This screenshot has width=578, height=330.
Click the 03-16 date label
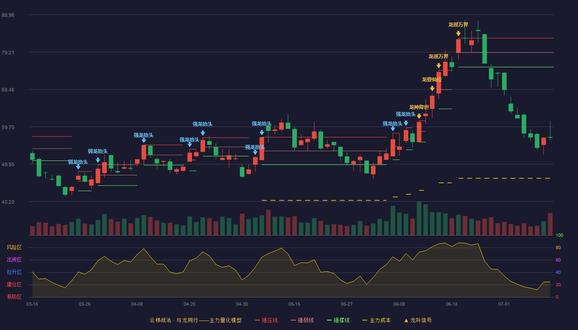point(32,304)
